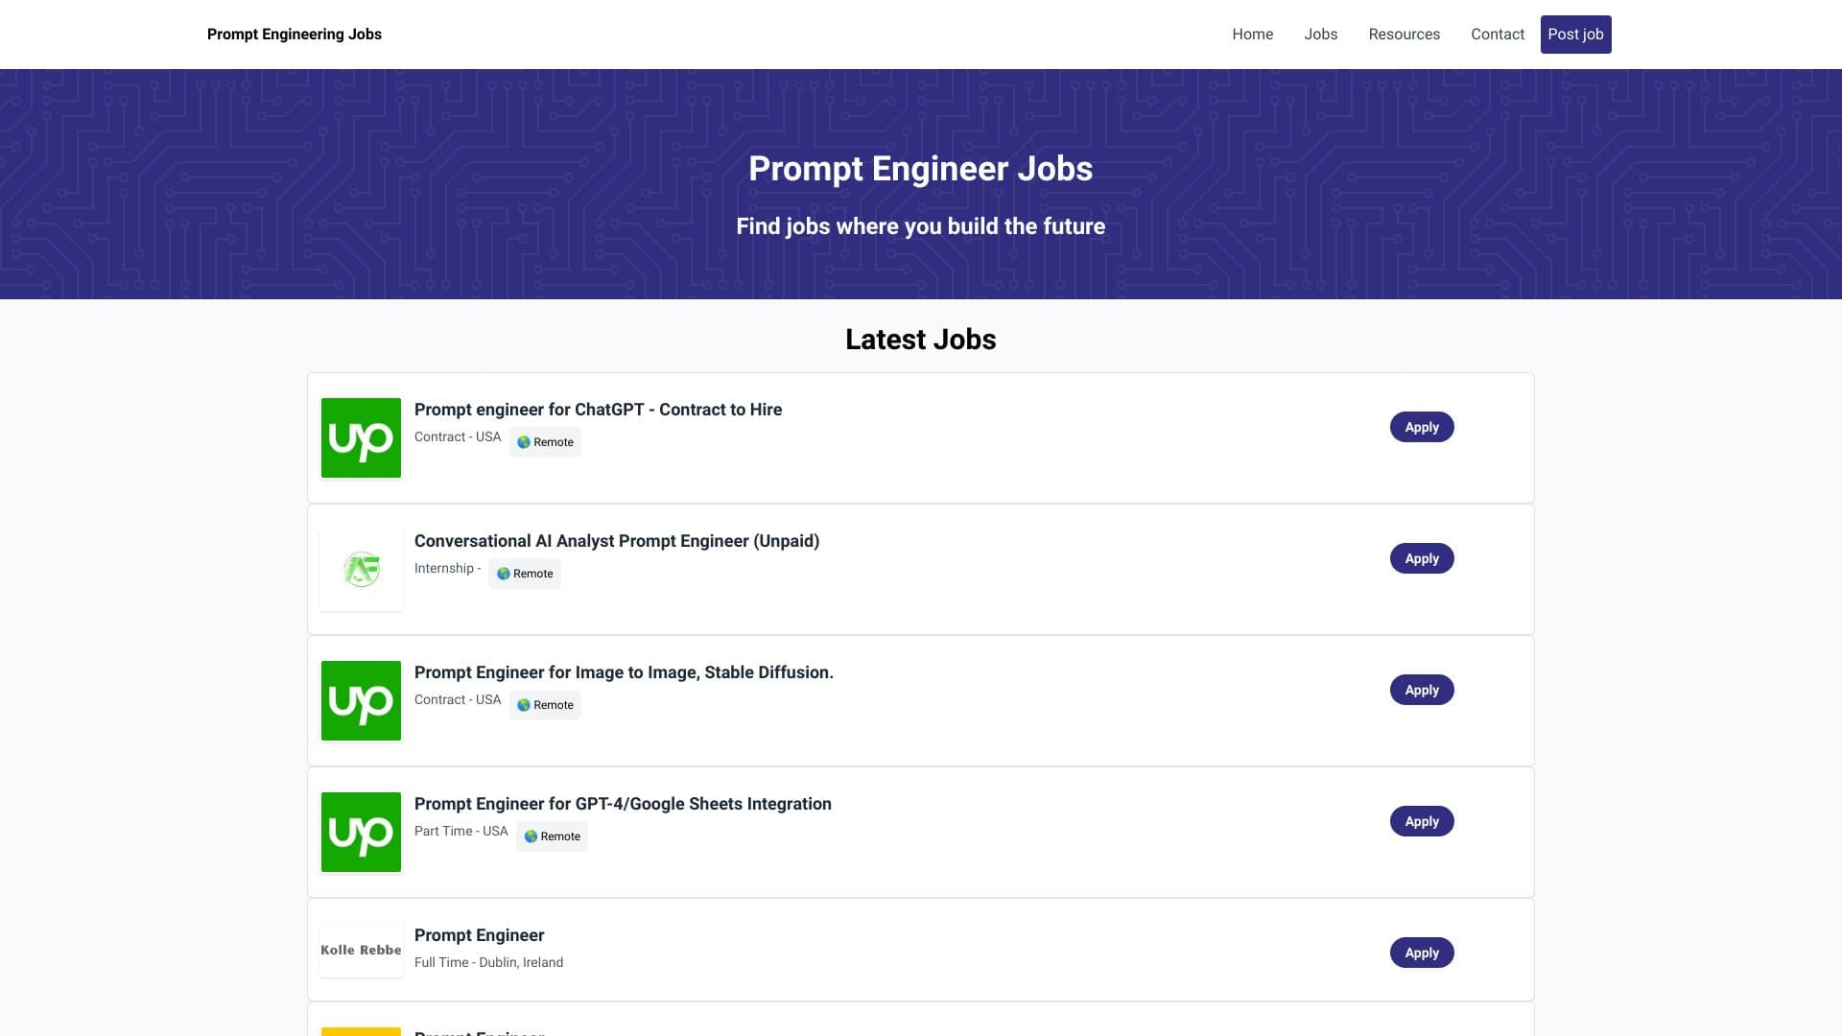The image size is (1842, 1036).
Task: Click the globe icon on the ChatGPT Remote badge
Action: point(524,442)
